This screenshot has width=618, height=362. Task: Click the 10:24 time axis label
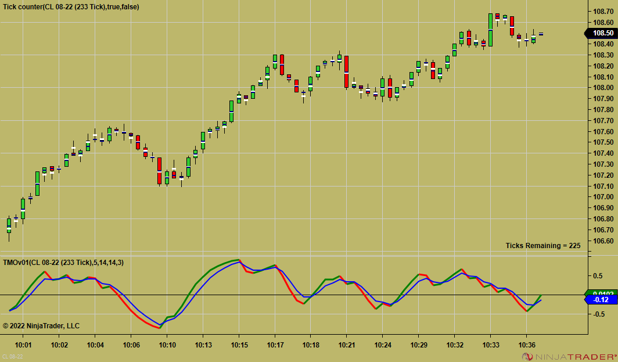(383, 345)
